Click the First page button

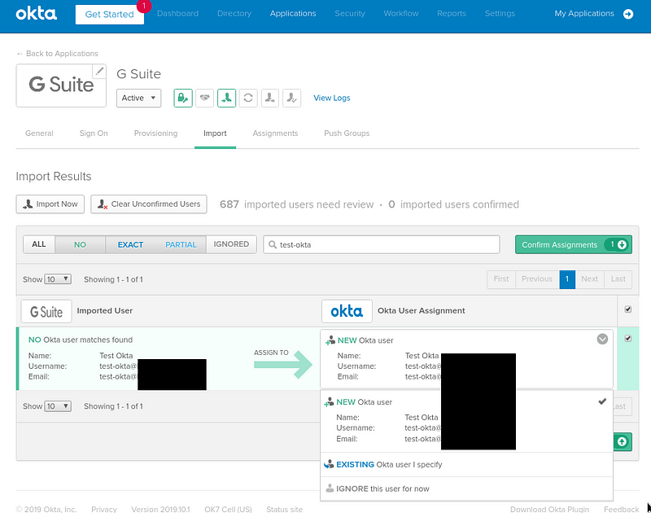coord(501,279)
